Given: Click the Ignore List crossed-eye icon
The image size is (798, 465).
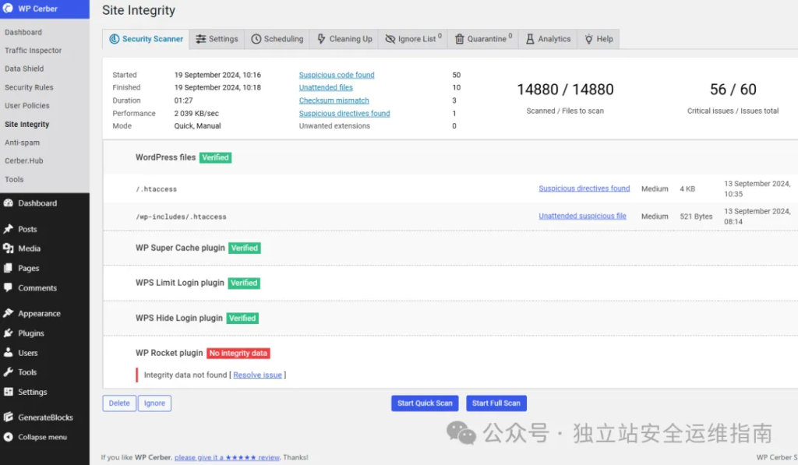Looking at the screenshot, I should point(390,39).
